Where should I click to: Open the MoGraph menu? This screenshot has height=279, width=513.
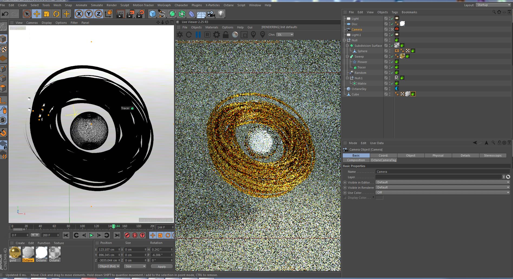(x=164, y=5)
